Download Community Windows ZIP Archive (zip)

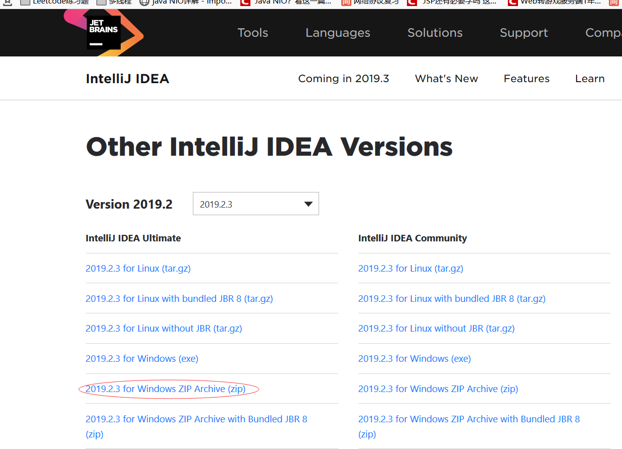[438, 389]
